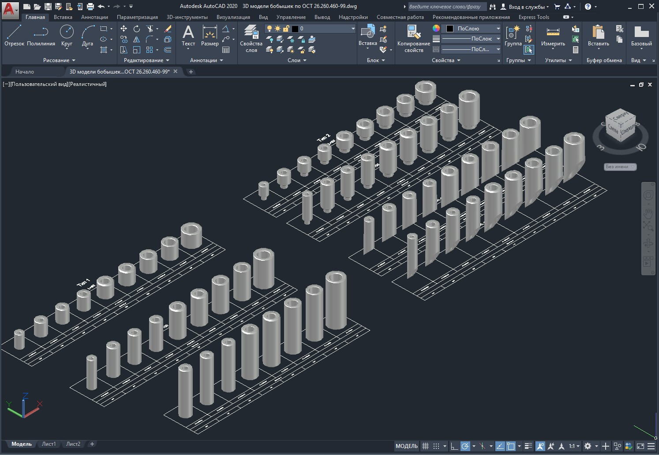Click the Группа group tool

pyautogui.click(x=513, y=35)
